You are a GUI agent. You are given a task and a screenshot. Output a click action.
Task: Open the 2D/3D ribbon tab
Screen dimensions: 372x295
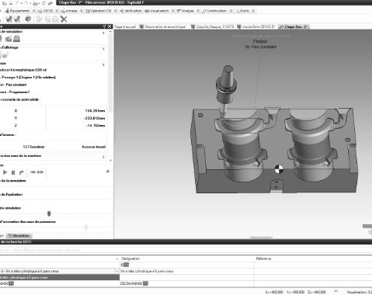pos(46,11)
